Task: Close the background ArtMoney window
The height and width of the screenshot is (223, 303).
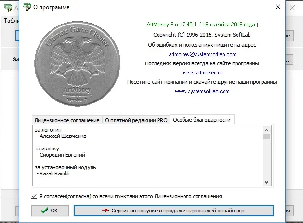Action: click(292, 8)
